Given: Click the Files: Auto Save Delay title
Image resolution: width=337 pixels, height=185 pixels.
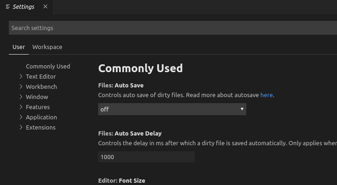Looking at the screenshot, I should pyautogui.click(x=130, y=133).
